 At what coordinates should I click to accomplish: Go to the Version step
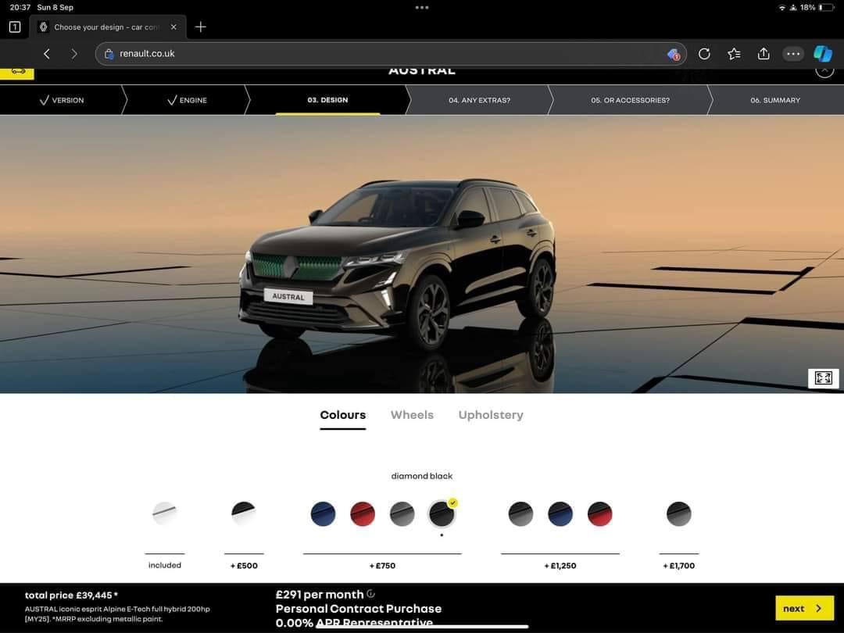(62, 100)
